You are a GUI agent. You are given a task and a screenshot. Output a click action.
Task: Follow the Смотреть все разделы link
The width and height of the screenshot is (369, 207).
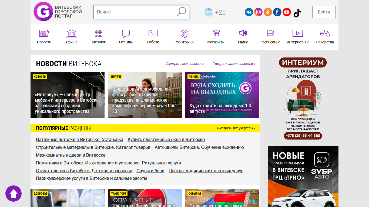point(236,128)
